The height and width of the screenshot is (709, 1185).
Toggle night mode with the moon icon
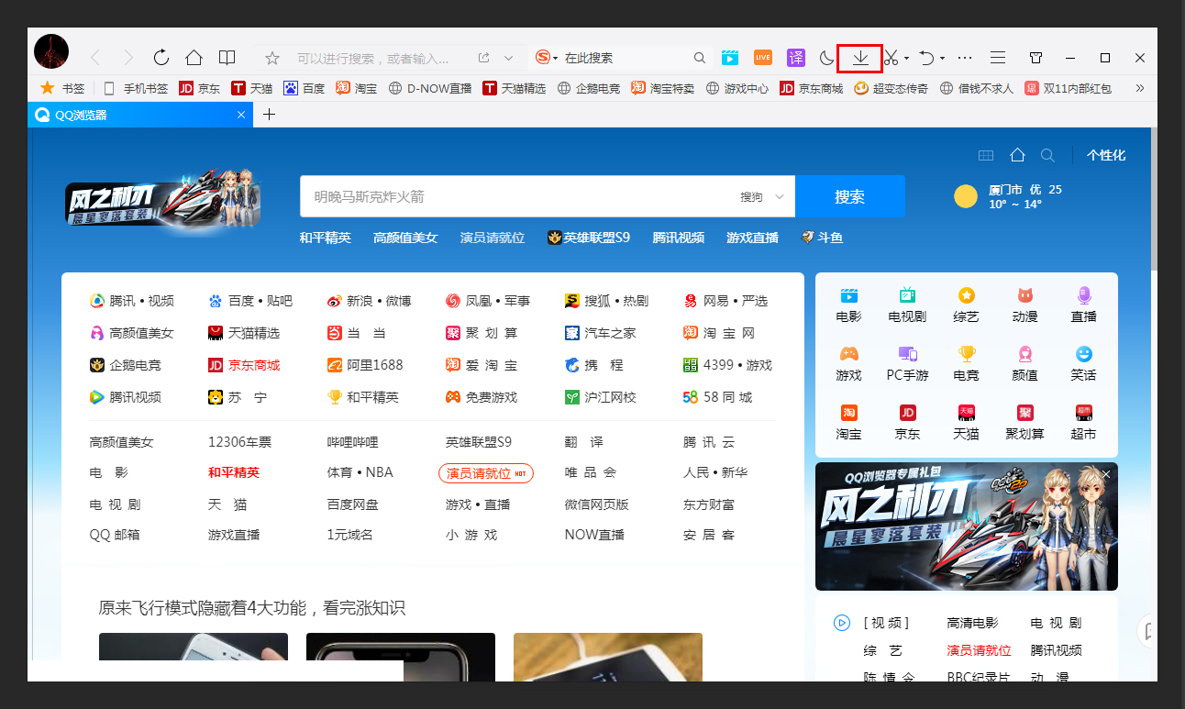coord(825,57)
